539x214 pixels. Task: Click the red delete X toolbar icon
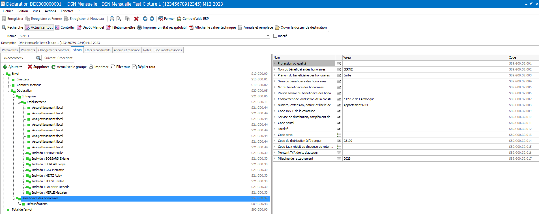click(136, 19)
